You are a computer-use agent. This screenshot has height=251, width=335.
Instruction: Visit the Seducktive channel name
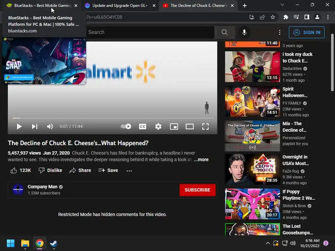point(292,69)
